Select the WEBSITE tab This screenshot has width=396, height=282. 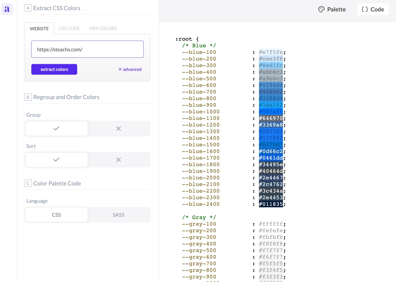(x=39, y=28)
